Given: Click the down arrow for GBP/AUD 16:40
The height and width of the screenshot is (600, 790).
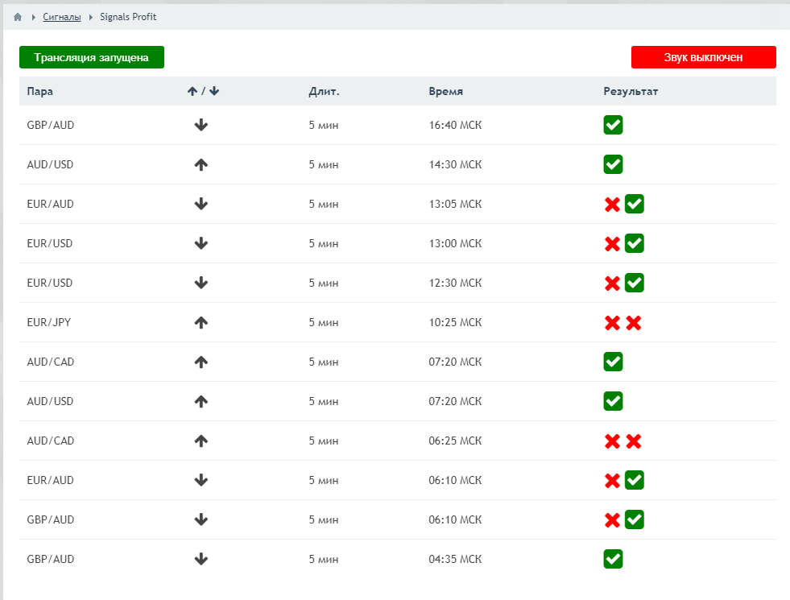Looking at the screenshot, I should pyautogui.click(x=201, y=125).
